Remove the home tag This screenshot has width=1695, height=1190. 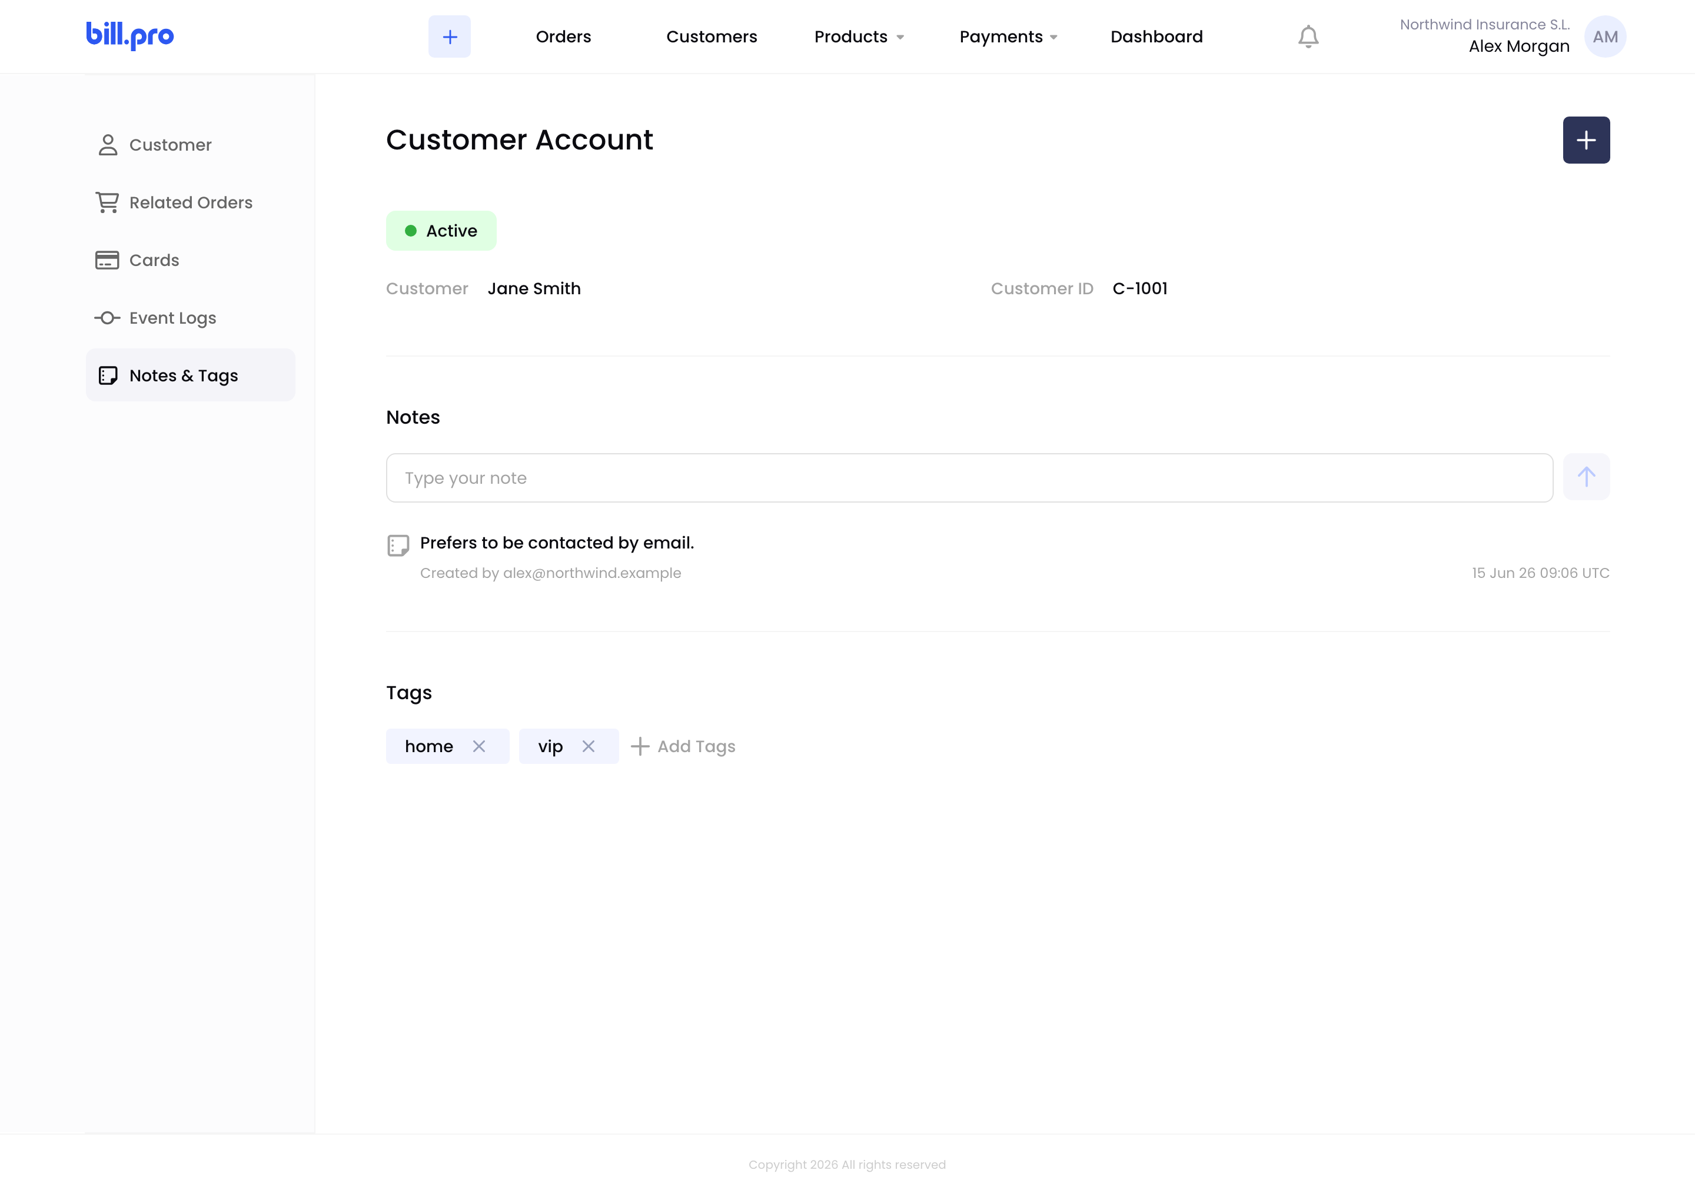coord(479,746)
